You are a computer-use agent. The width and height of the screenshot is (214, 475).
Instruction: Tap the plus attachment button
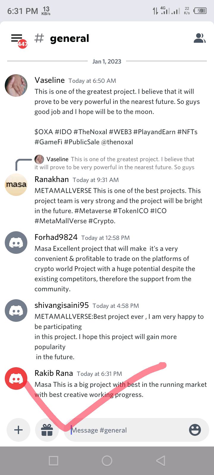click(18, 430)
